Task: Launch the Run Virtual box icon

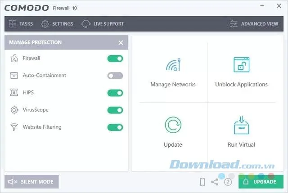Action: 241,125
